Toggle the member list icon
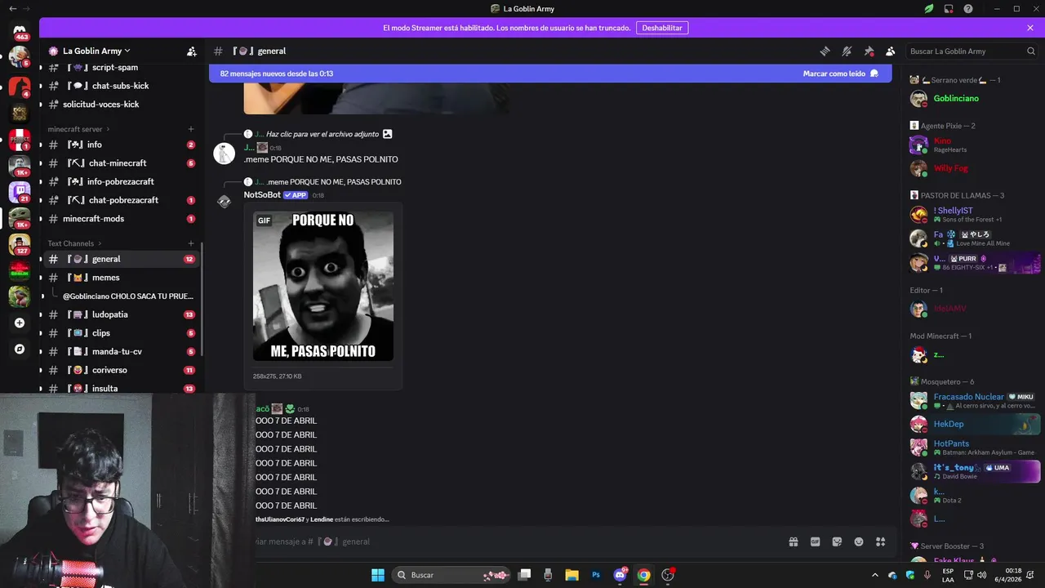Screen dimensions: 1045x588 (891, 51)
